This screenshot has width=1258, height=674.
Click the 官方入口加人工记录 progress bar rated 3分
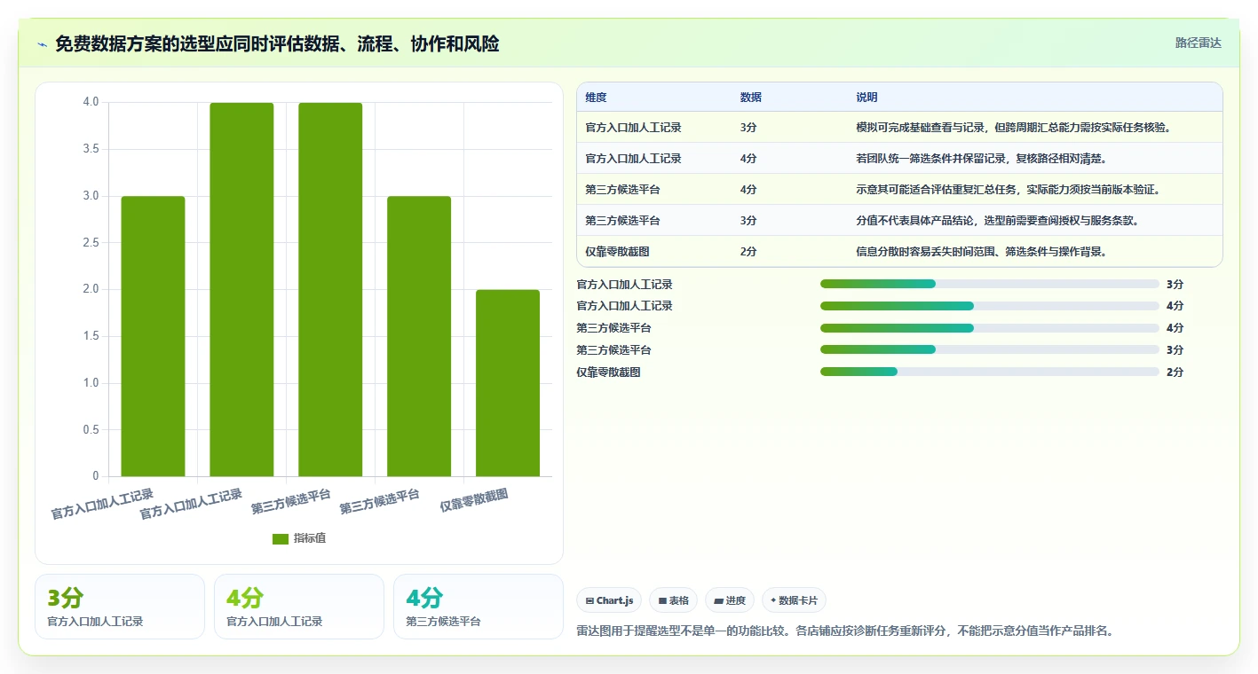pyautogui.click(x=990, y=284)
